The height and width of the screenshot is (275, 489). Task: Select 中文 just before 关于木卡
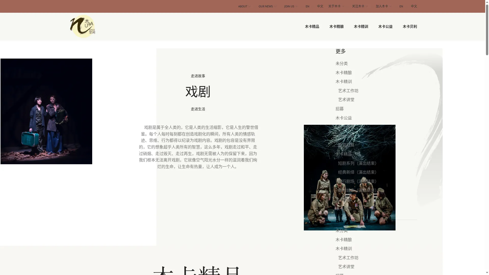pos(320,6)
